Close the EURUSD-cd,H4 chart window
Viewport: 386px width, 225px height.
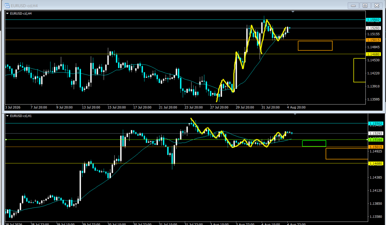coord(377,5)
